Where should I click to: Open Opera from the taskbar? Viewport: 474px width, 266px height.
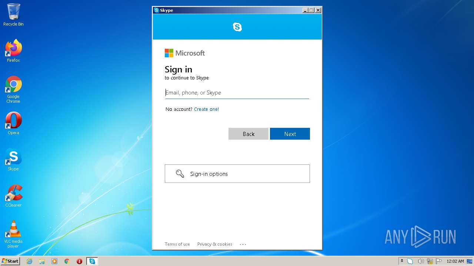pyautogui.click(x=79, y=261)
